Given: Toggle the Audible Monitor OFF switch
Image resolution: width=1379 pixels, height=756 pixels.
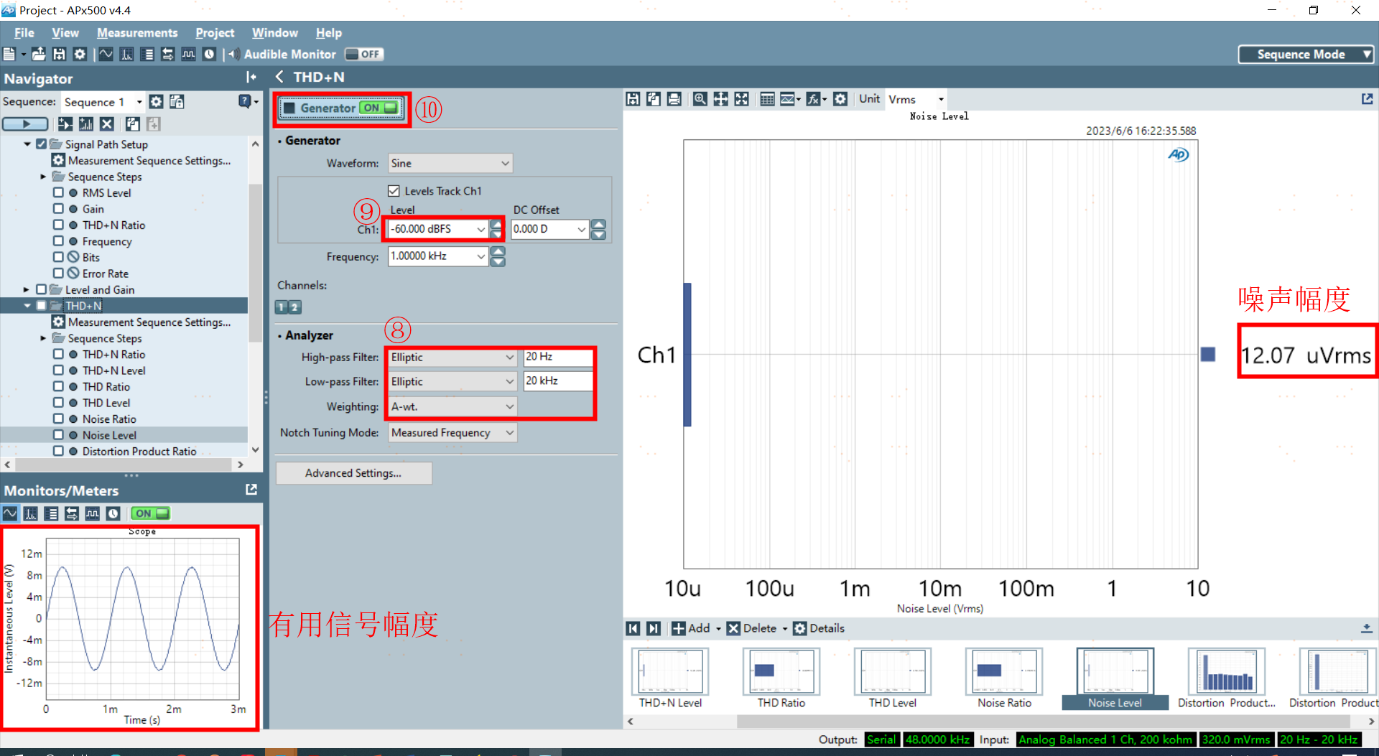Looking at the screenshot, I should pos(364,55).
